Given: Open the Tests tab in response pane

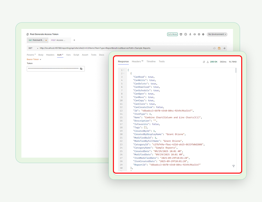Looking at the screenshot, I should (x=162, y=62).
